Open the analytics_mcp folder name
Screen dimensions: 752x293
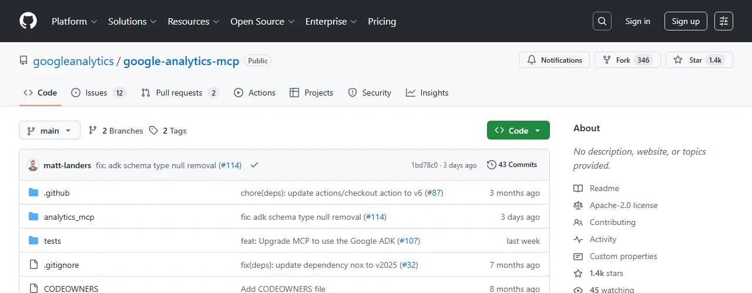(x=69, y=217)
